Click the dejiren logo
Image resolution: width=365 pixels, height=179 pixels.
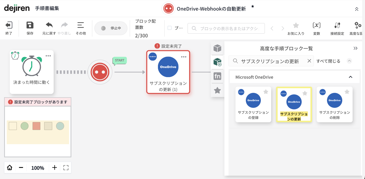(17, 8)
